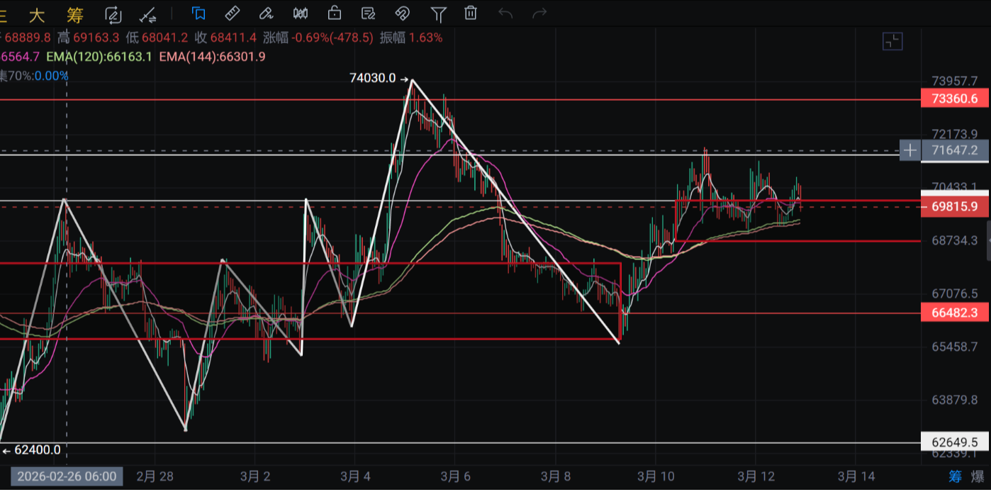Open the filter funnel icon
Image resolution: width=991 pixels, height=492 pixels.
pyautogui.click(x=439, y=13)
